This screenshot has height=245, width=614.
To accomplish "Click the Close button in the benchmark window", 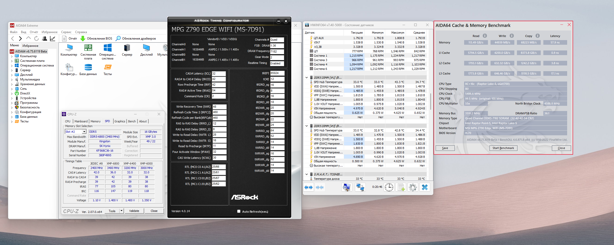I will click(x=561, y=148).
